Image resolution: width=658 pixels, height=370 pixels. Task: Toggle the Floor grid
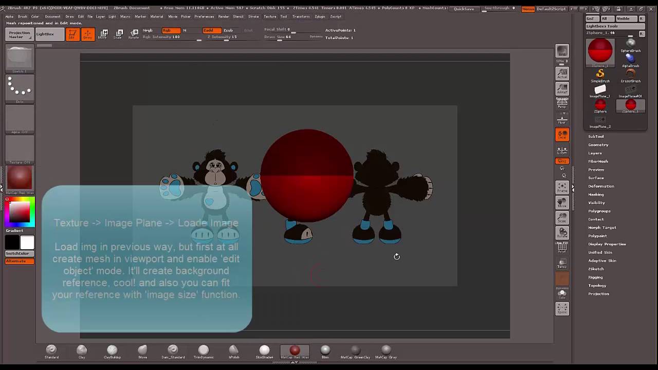click(562, 120)
